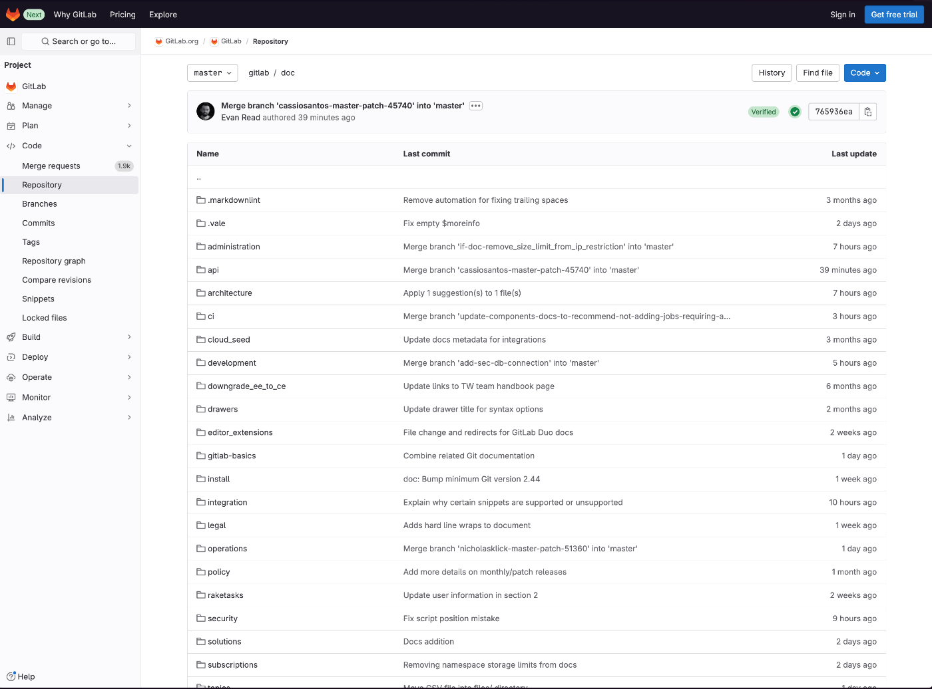Click the commit SHA 765936ea

click(x=833, y=112)
